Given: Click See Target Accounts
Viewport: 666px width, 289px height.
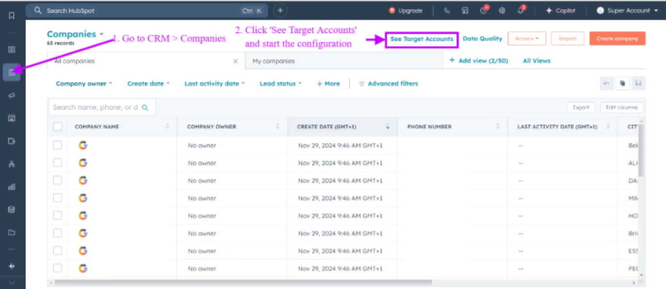Looking at the screenshot, I should click(x=422, y=39).
